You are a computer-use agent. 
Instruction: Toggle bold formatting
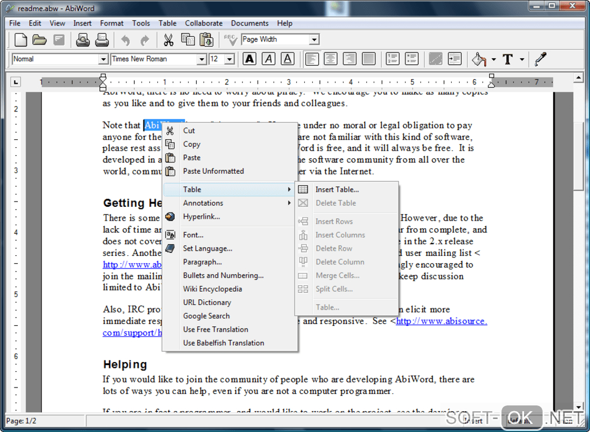click(249, 59)
